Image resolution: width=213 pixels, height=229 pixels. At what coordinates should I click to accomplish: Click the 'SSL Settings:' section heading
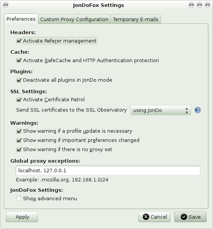pyautogui.click(x=29, y=92)
